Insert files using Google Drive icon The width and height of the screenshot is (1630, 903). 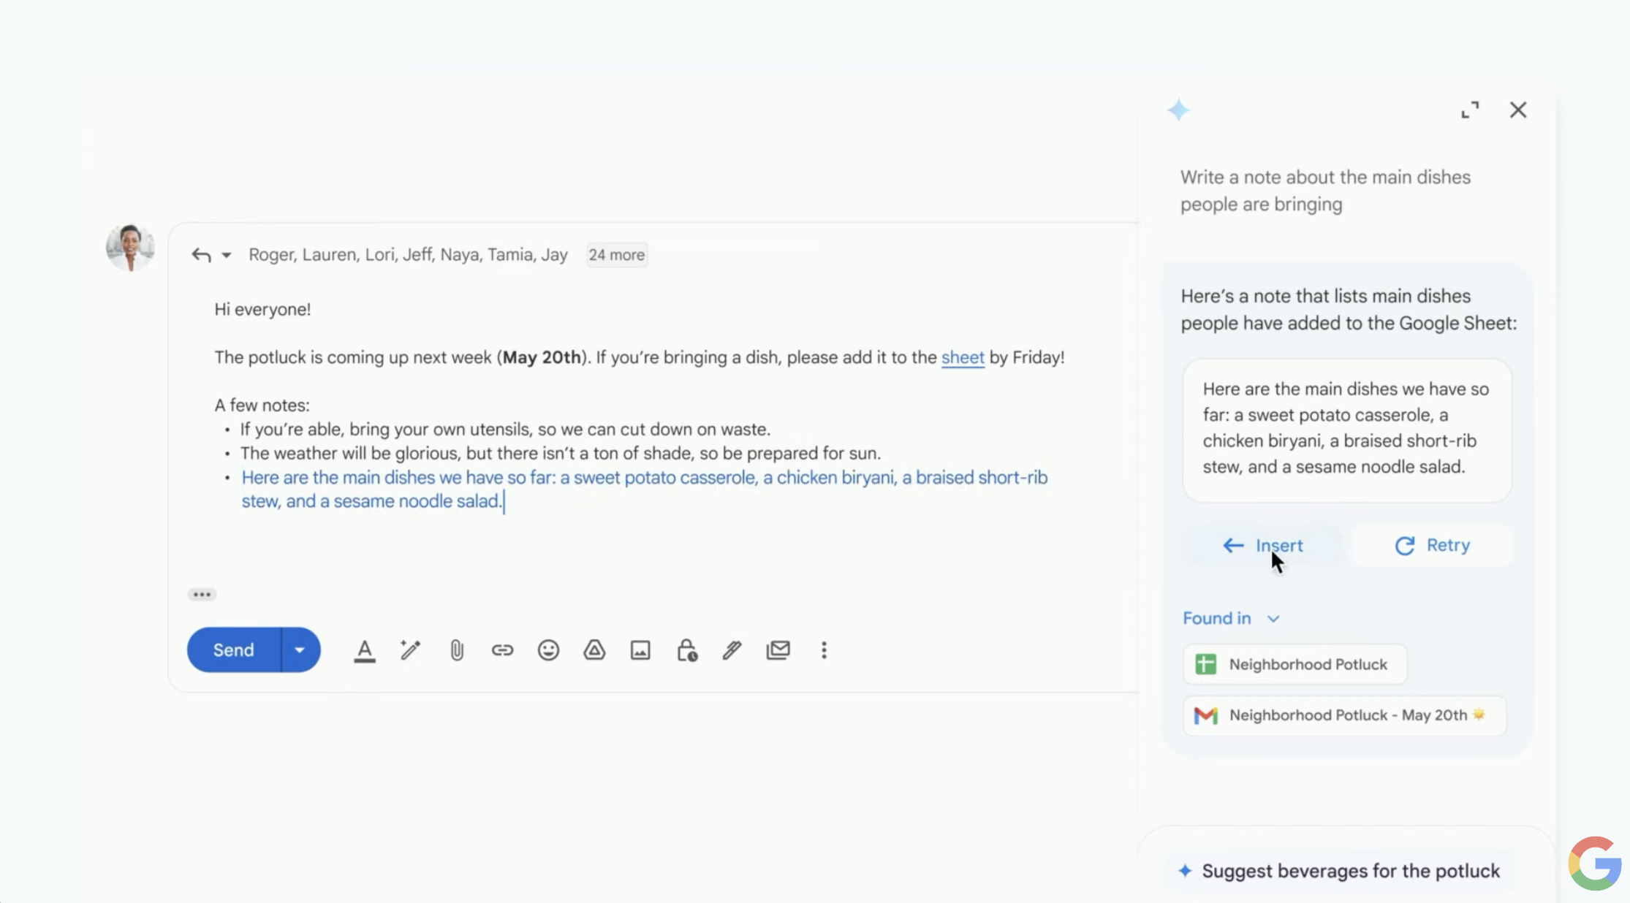pos(594,650)
